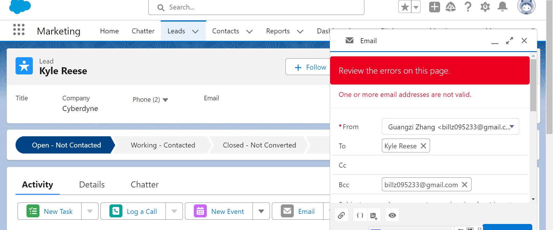Screen dimensions: 553x230
Task: Click the email composer scrollbar
Action: point(533,85)
